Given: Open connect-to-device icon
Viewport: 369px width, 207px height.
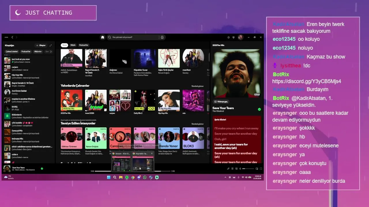Looking at the screenshot, I should (236, 169).
